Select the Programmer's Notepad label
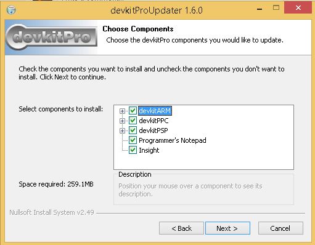 coord(173,140)
